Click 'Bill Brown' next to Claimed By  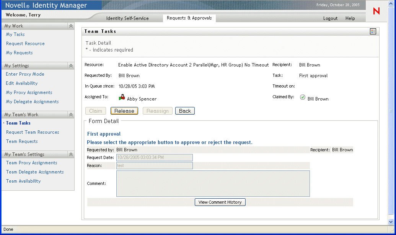point(318,99)
